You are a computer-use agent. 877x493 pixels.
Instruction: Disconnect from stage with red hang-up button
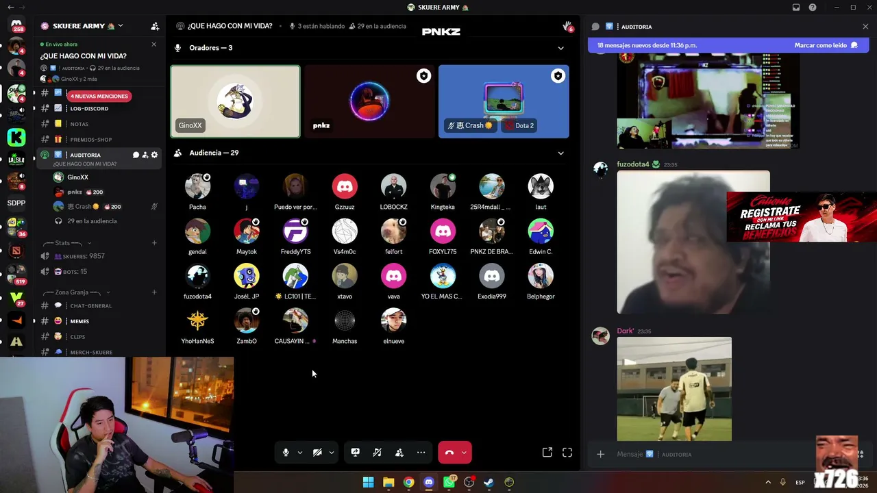click(449, 453)
